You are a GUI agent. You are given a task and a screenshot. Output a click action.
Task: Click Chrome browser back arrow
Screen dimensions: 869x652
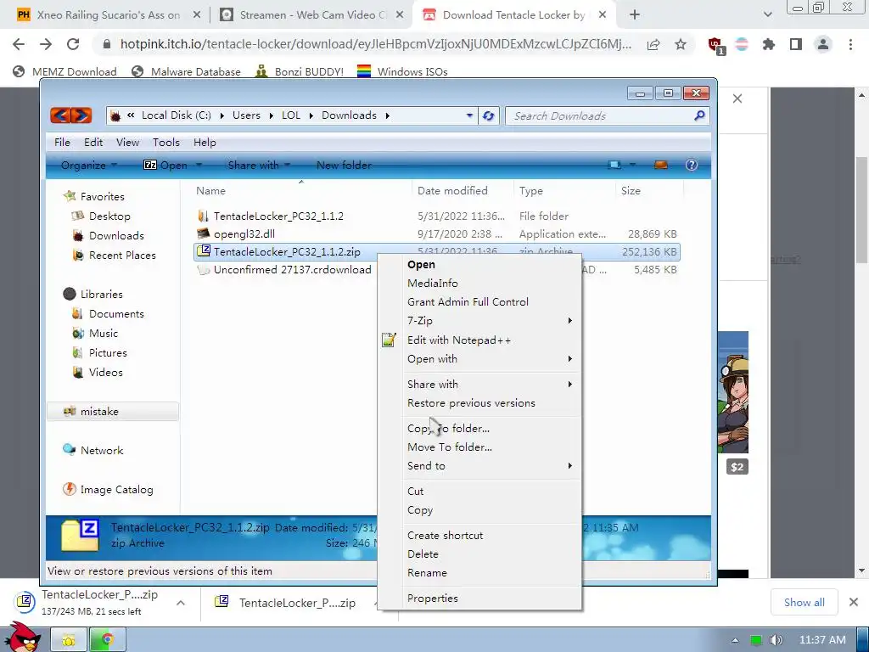tap(19, 44)
